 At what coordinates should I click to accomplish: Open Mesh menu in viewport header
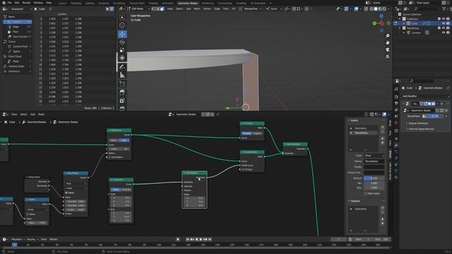197,9
